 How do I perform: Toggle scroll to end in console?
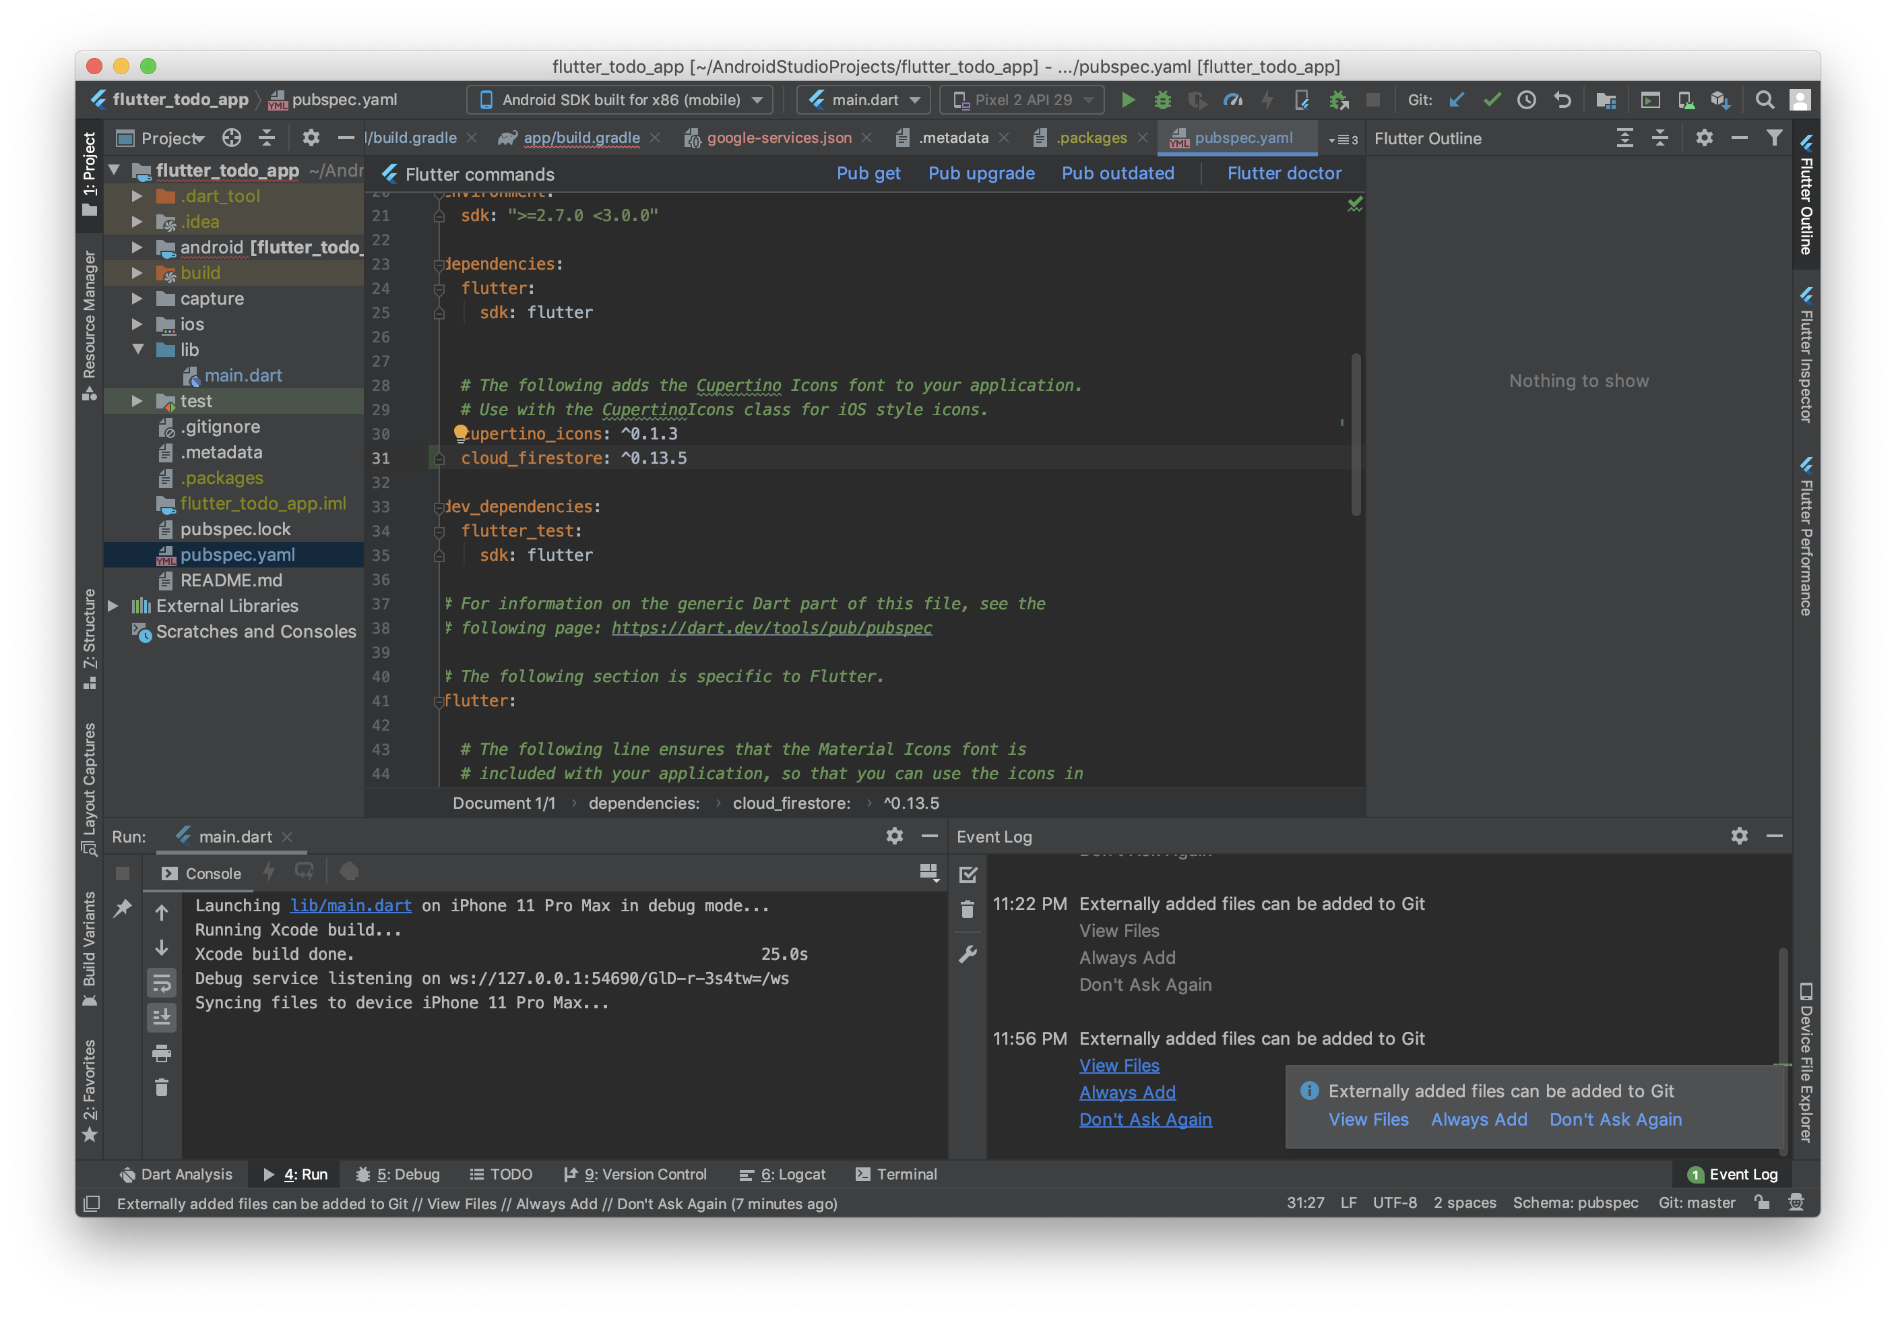click(162, 1016)
